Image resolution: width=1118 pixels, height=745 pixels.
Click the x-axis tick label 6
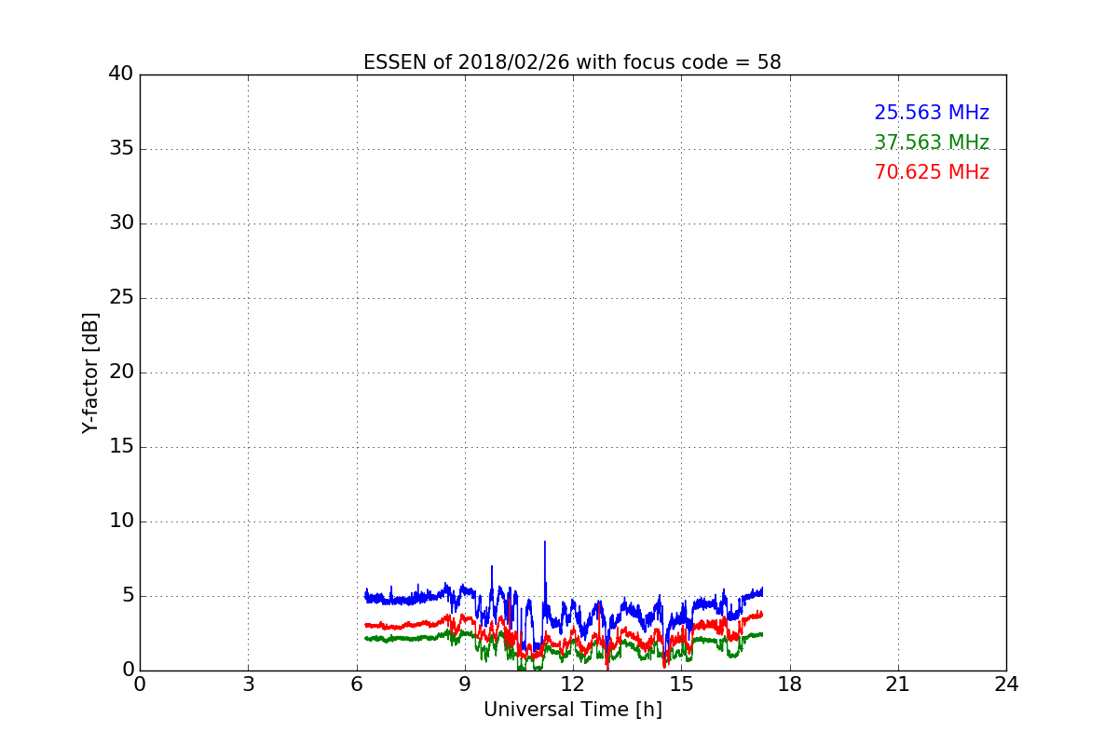[356, 684]
